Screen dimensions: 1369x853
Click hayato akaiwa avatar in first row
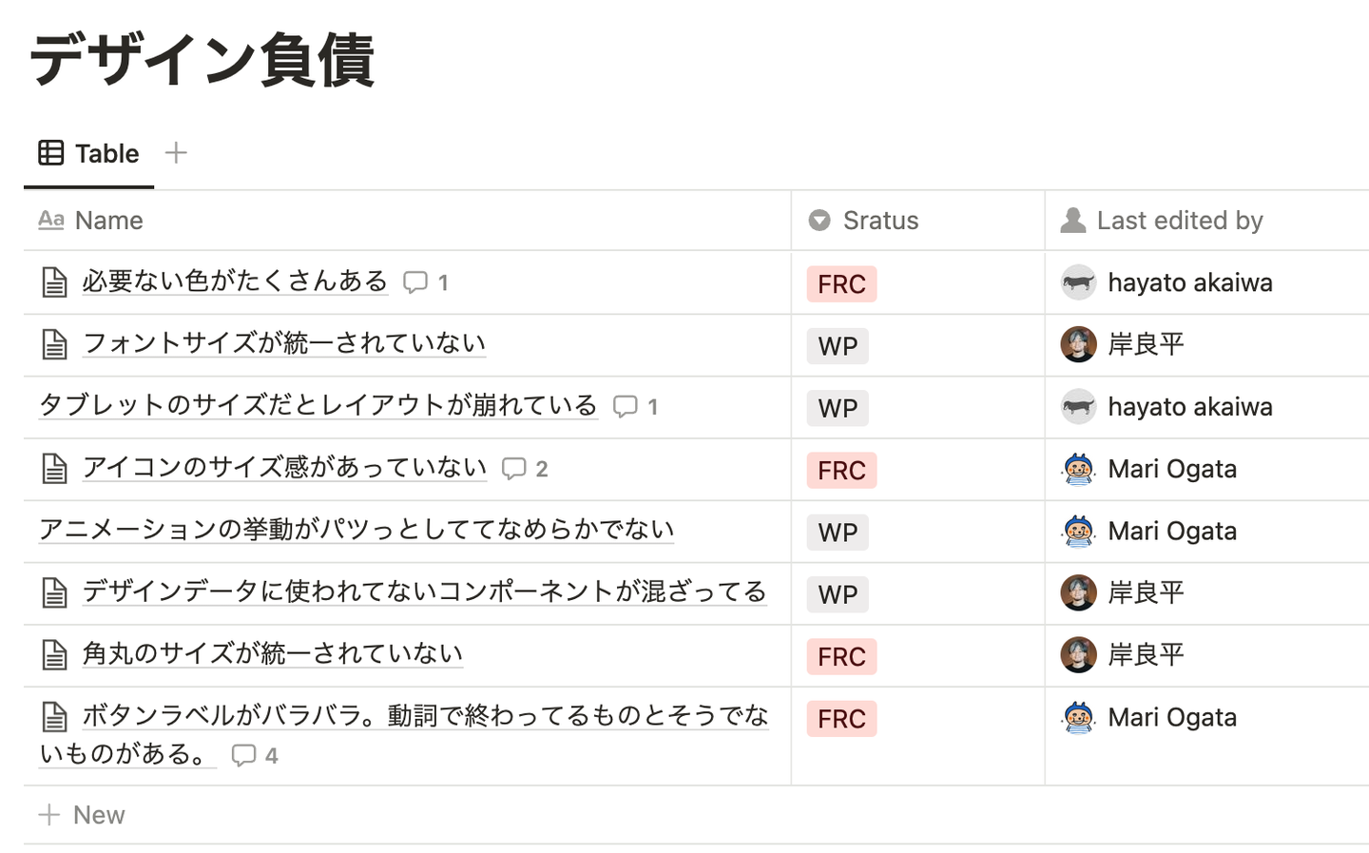tap(1078, 282)
